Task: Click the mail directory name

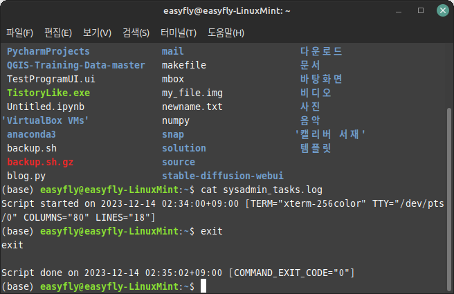Action: (172, 51)
